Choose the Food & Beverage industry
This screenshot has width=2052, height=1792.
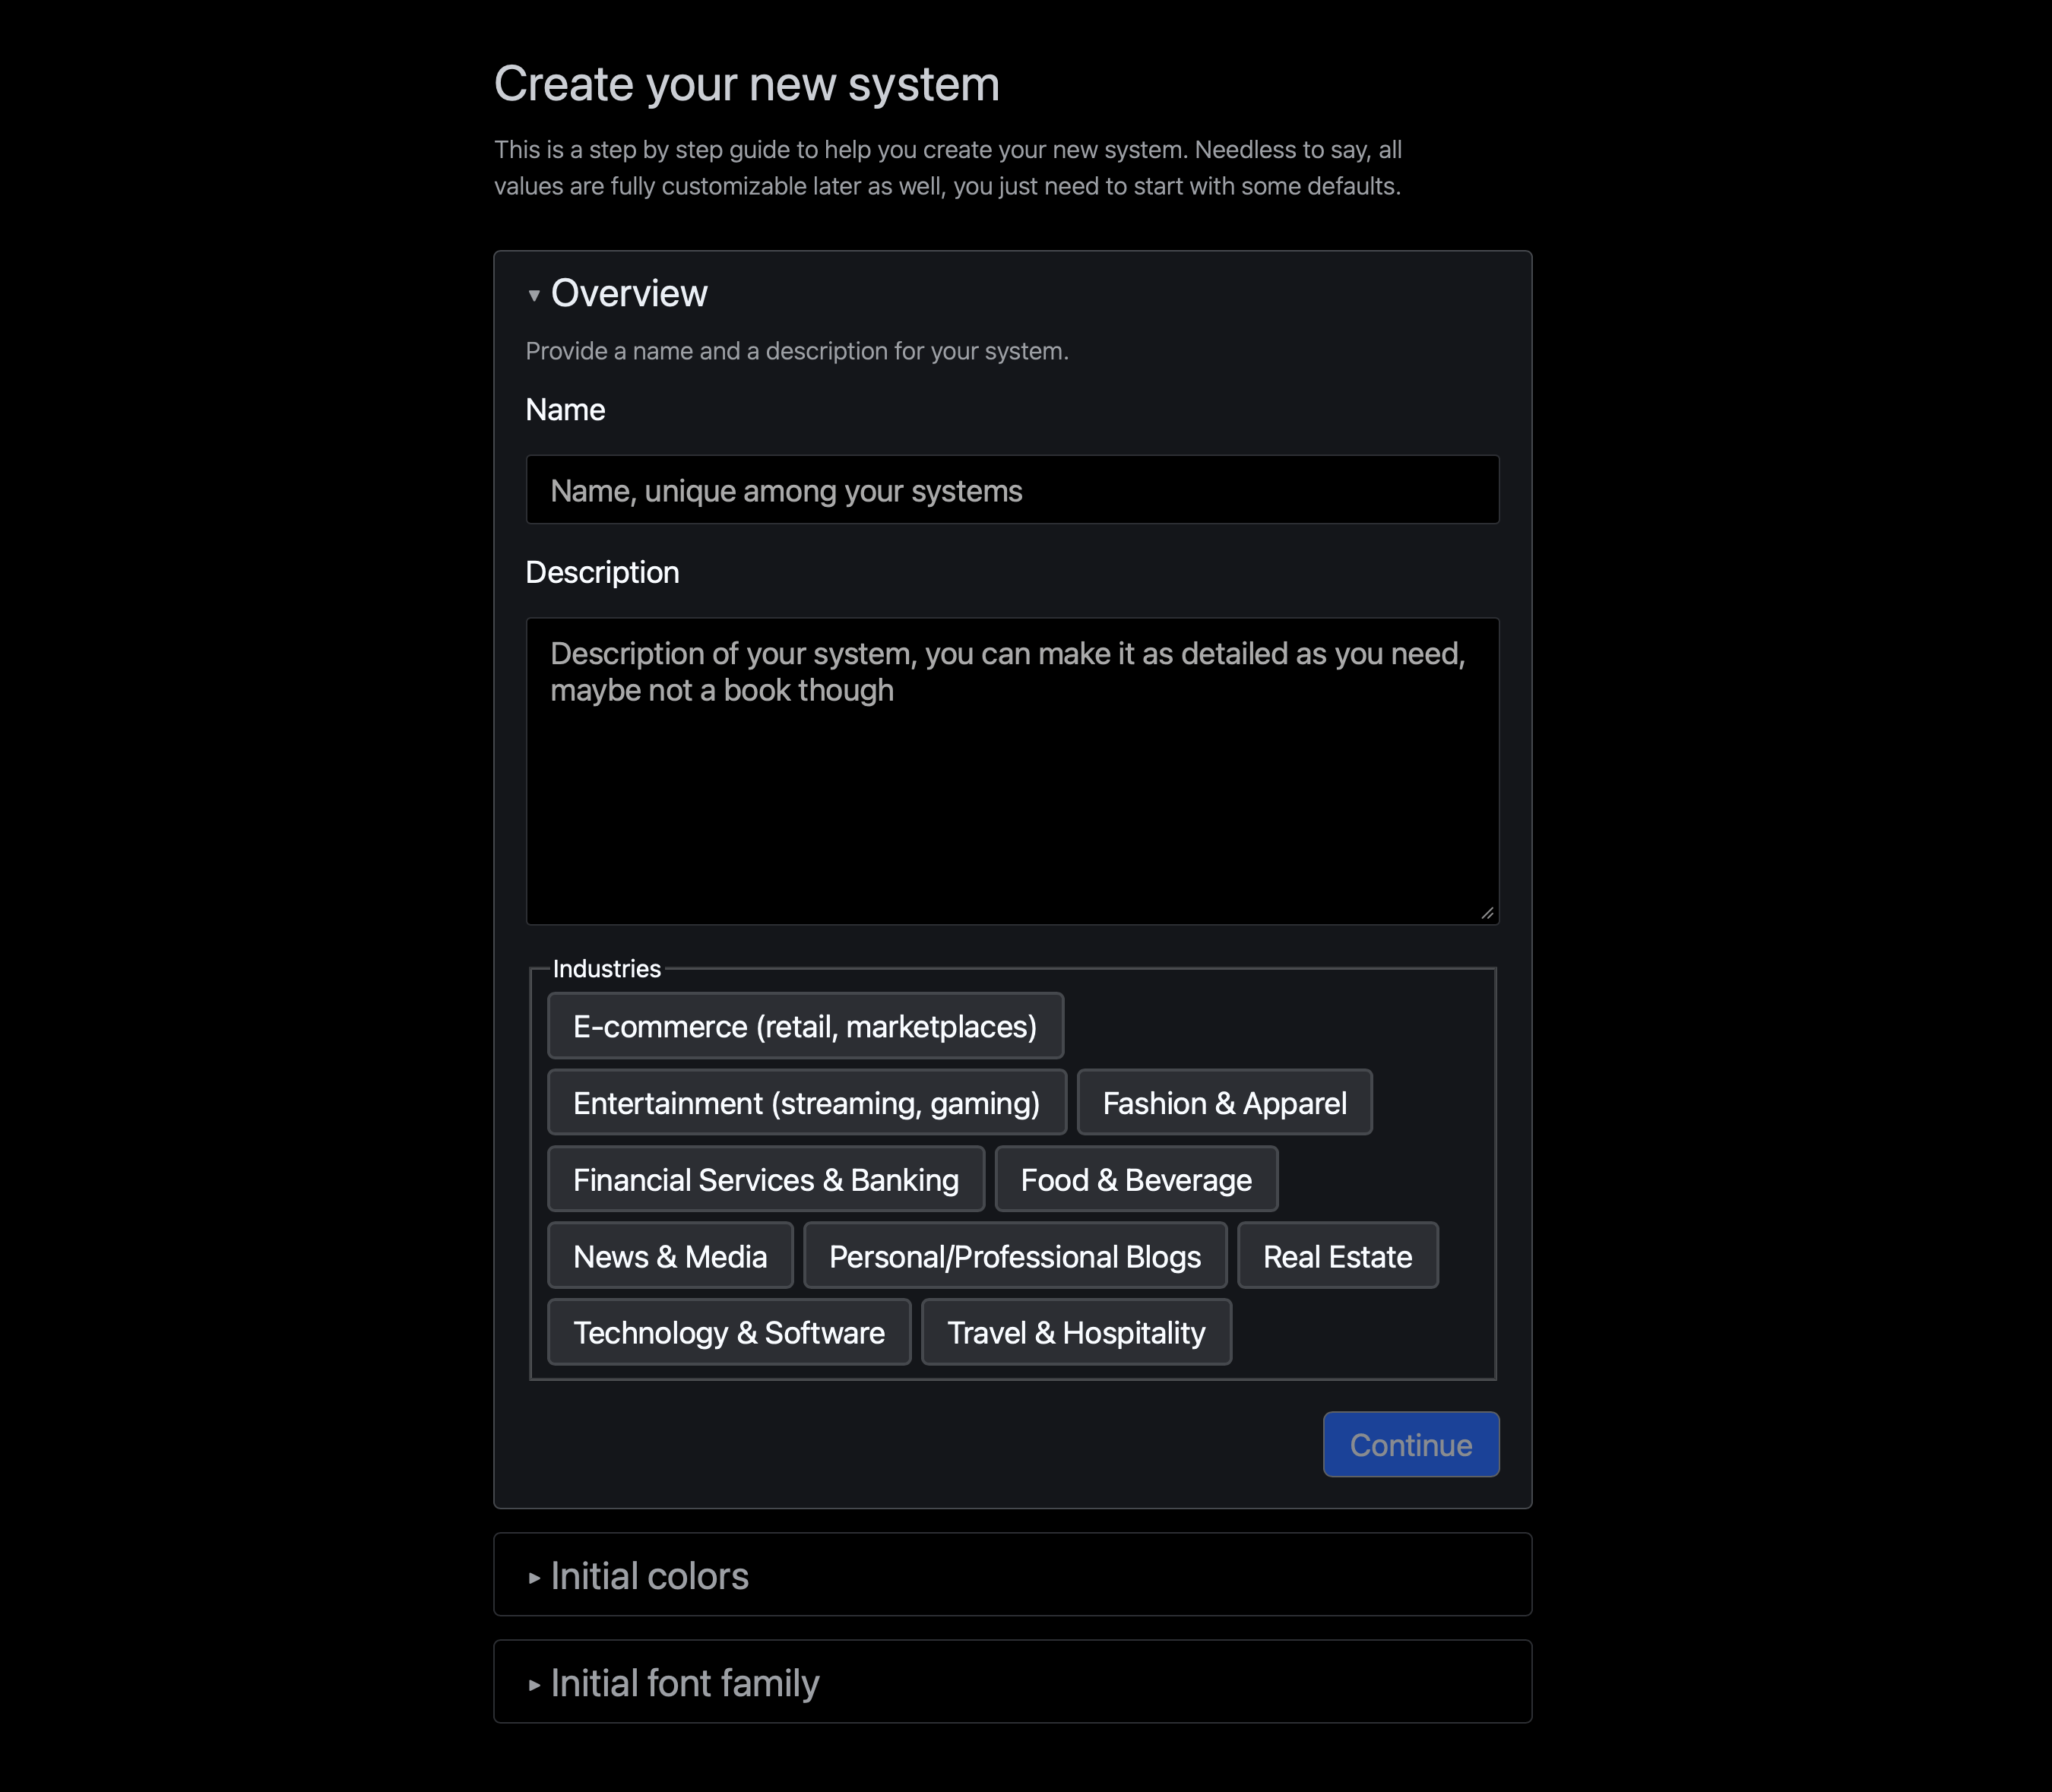(1136, 1180)
